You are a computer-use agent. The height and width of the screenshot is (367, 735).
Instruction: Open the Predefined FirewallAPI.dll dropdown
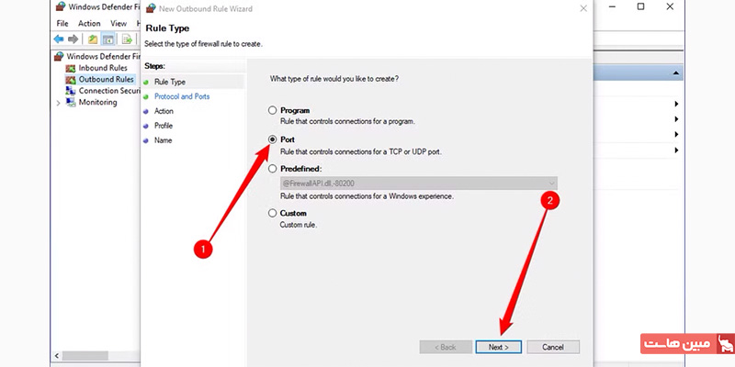pyautogui.click(x=419, y=183)
